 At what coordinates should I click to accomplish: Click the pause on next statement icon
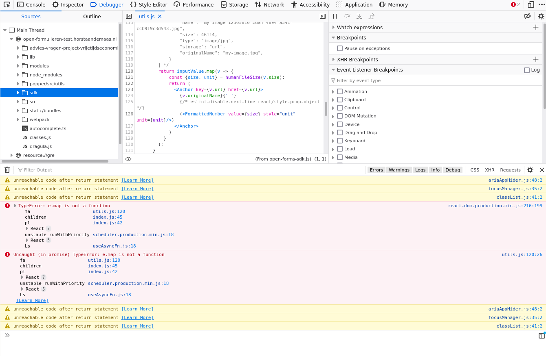tap(334, 16)
